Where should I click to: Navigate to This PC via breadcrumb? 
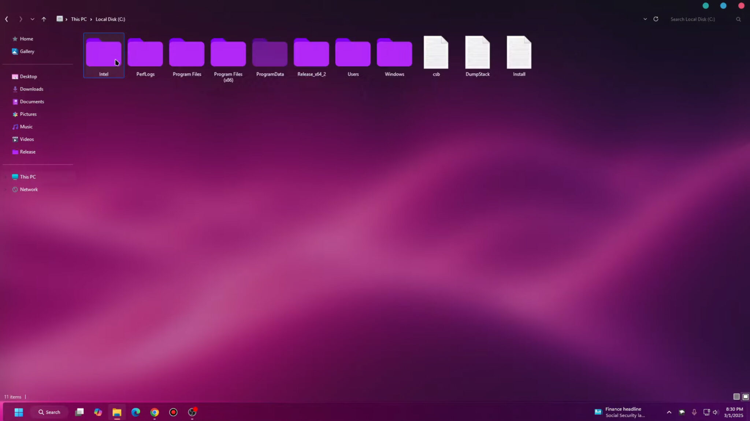point(79,19)
